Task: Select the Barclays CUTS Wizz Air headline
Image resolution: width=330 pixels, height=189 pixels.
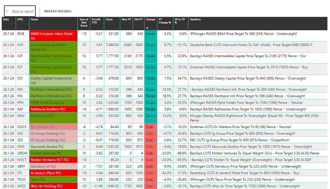Action: 245,186
